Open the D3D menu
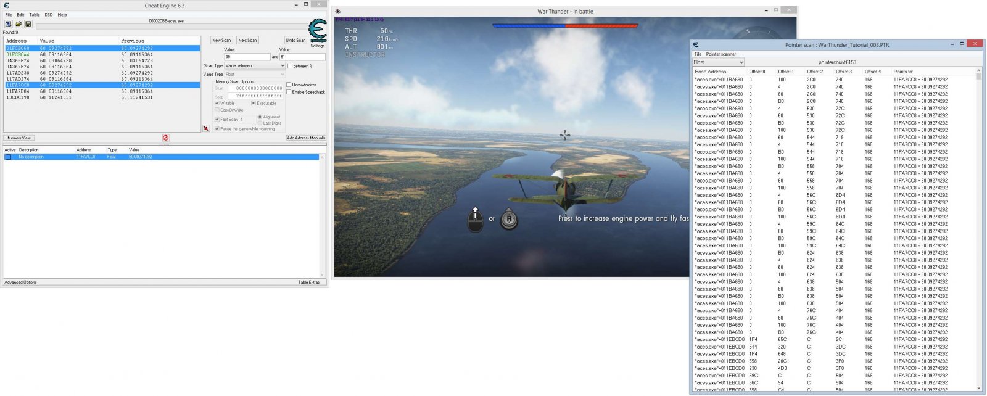The height and width of the screenshot is (396, 987). tap(49, 15)
